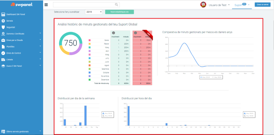Click the 600m total in green column
The height and width of the screenshot is (135, 274).
pyautogui.click(x=126, y=84)
